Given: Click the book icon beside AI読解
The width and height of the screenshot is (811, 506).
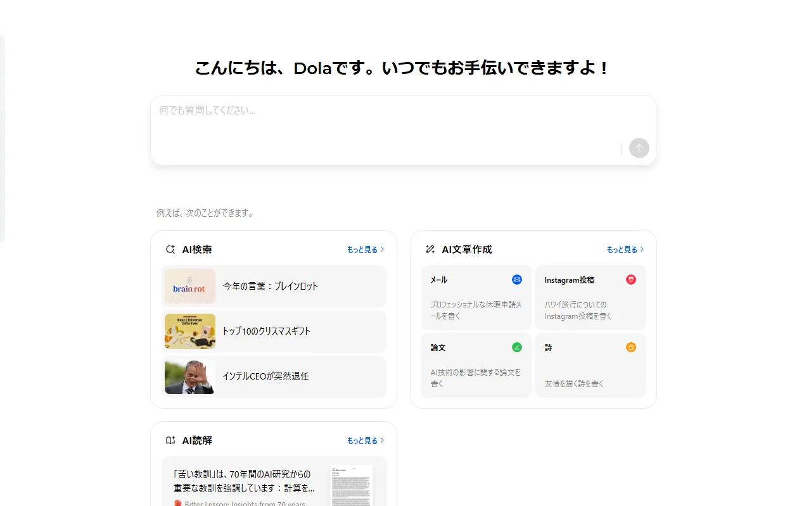Looking at the screenshot, I should coord(170,440).
